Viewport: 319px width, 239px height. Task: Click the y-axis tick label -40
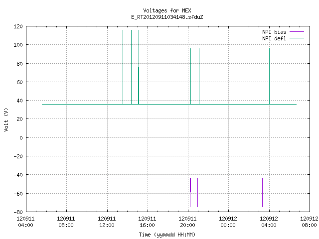tap(18, 175)
